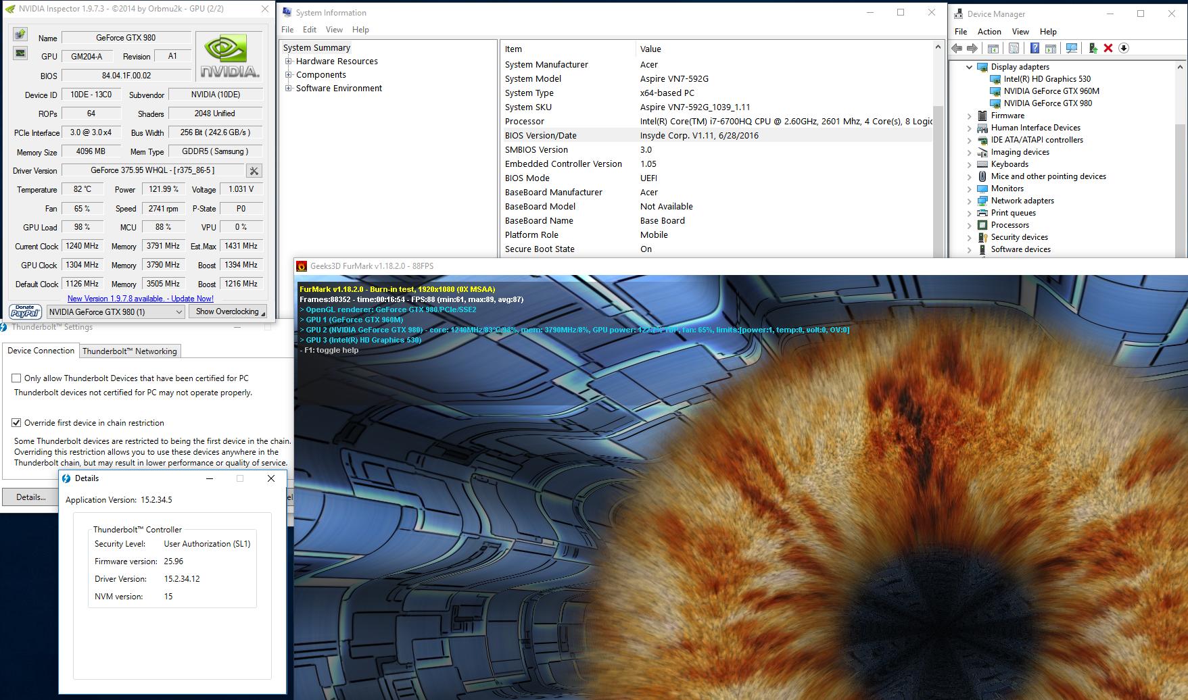Open the sensor monitoring icon in NVIDIA Inspector
The width and height of the screenshot is (1188, 700).
(x=20, y=53)
